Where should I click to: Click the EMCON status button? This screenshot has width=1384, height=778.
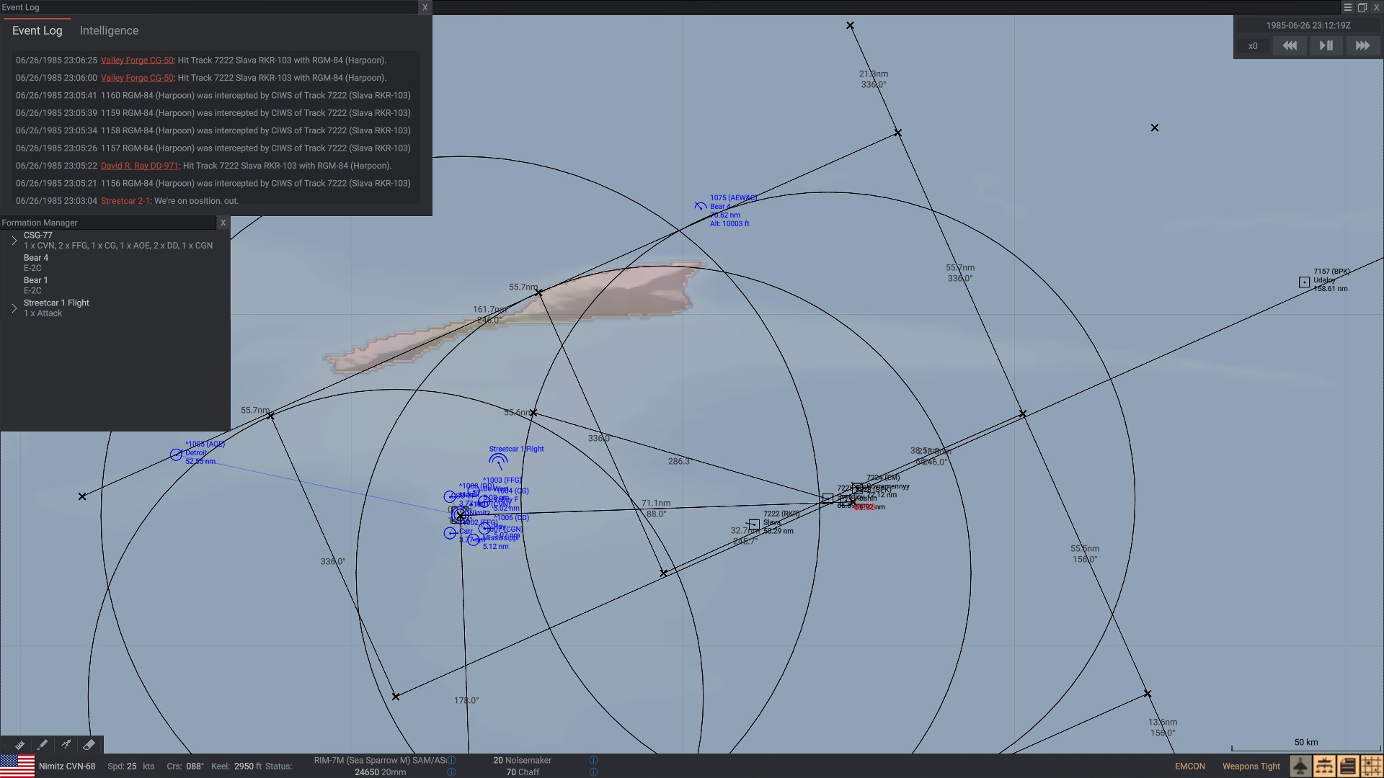coord(1189,766)
